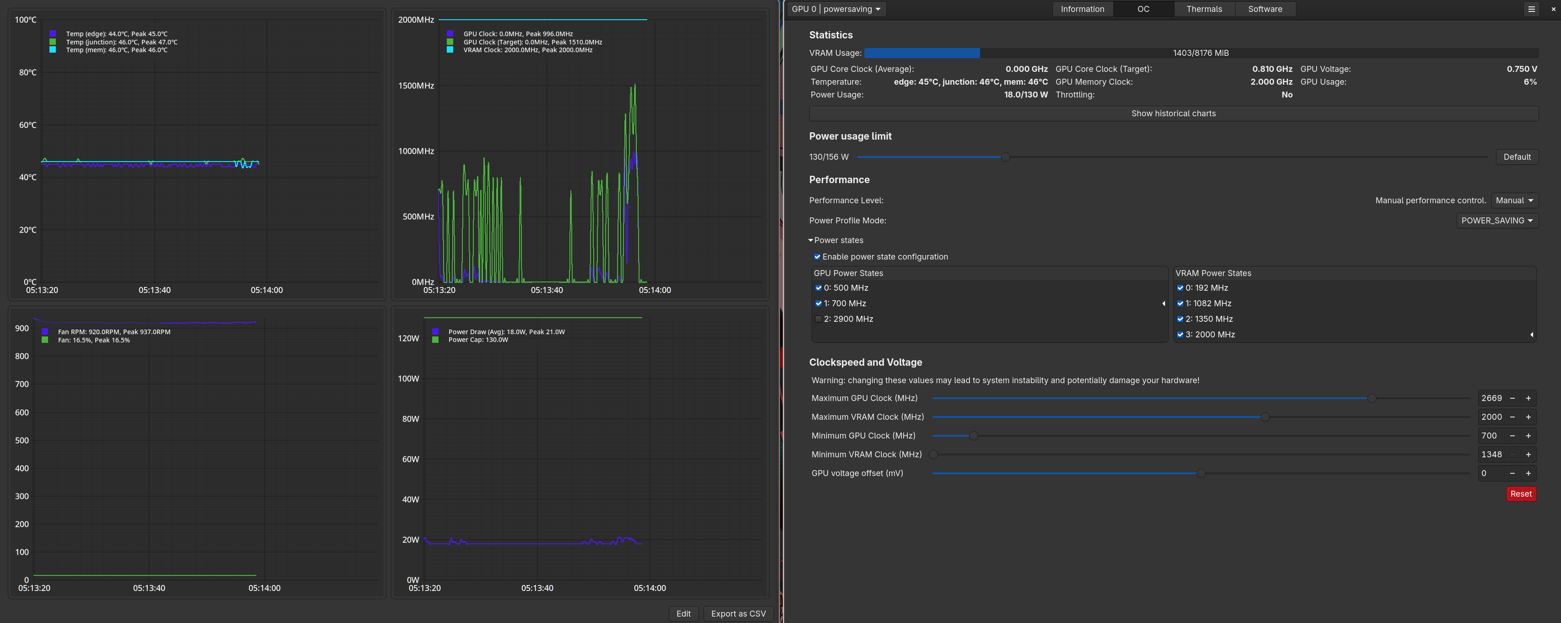Uncheck VRAM power state 3: 2000 MHz
Viewport: 1561px width, 623px height.
pyautogui.click(x=1181, y=335)
